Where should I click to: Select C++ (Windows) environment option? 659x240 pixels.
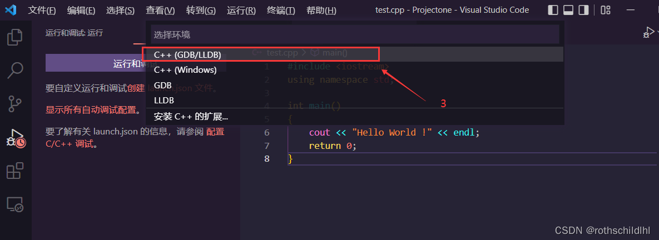[355, 69]
